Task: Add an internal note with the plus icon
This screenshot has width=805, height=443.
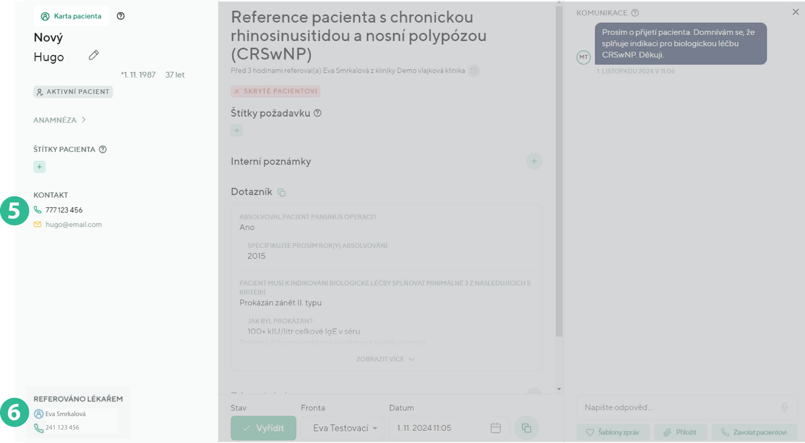Action: tap(534, 161)
